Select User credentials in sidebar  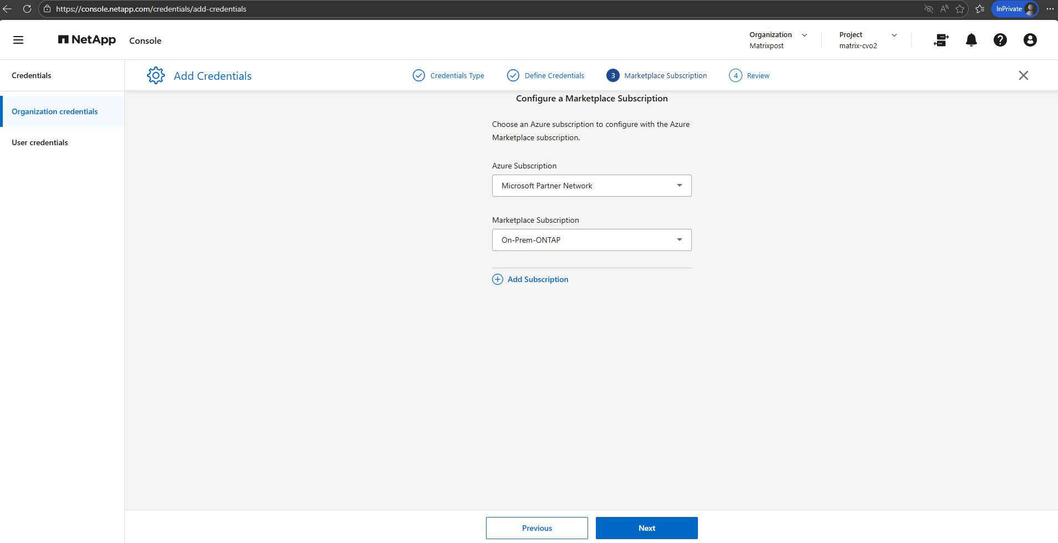40,142
